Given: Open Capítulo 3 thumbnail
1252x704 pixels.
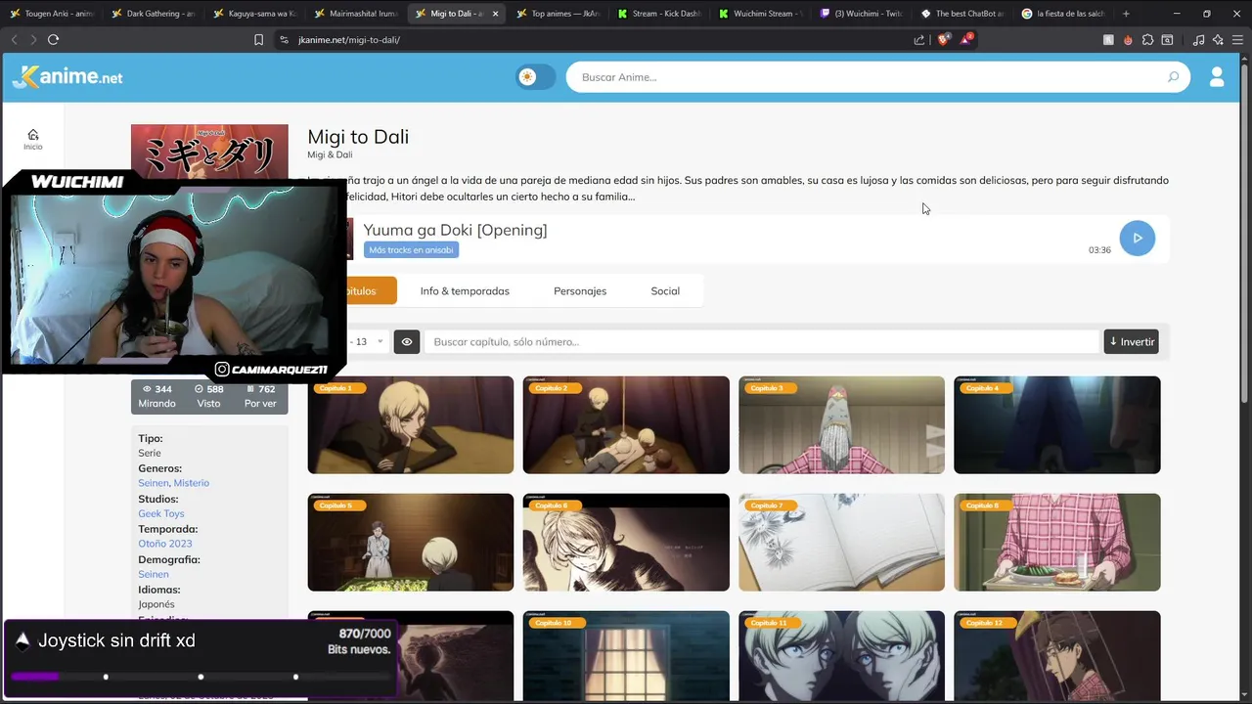Looking at the screenshot, I should pos(841,425).
